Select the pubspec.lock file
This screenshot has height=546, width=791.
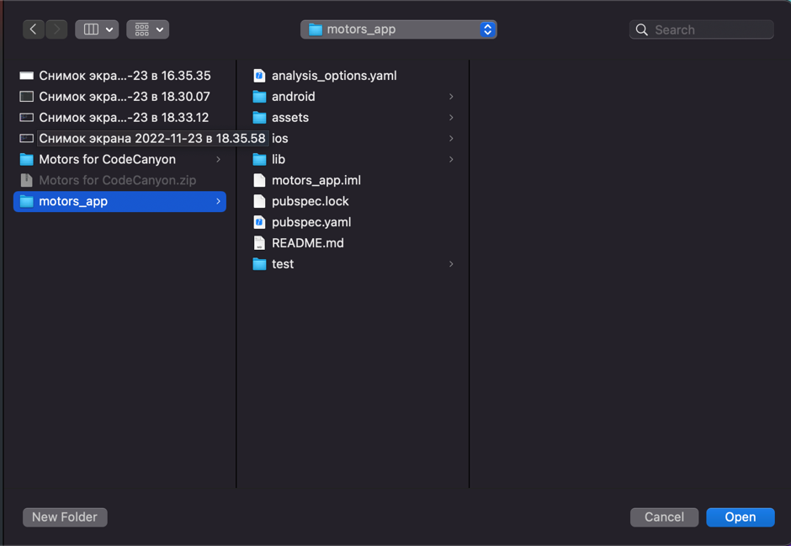click(x=310, y=201)
